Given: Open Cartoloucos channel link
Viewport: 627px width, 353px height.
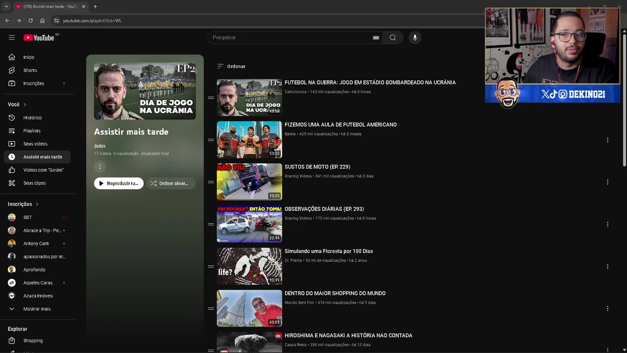Looking at the screenshot, I should click(x=295, y=92).
